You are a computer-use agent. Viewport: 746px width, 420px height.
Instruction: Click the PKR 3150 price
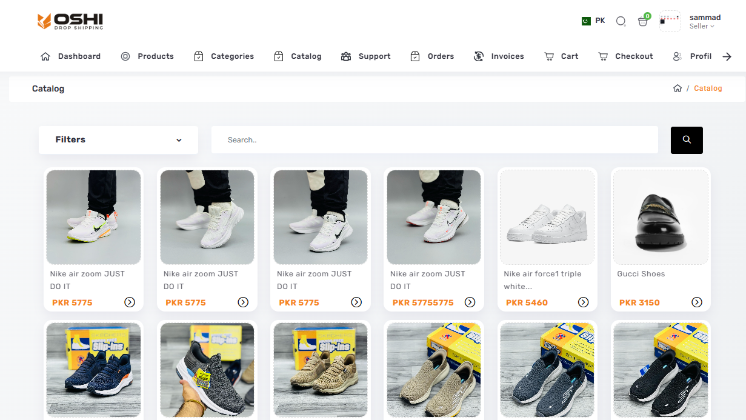(639, 302)
